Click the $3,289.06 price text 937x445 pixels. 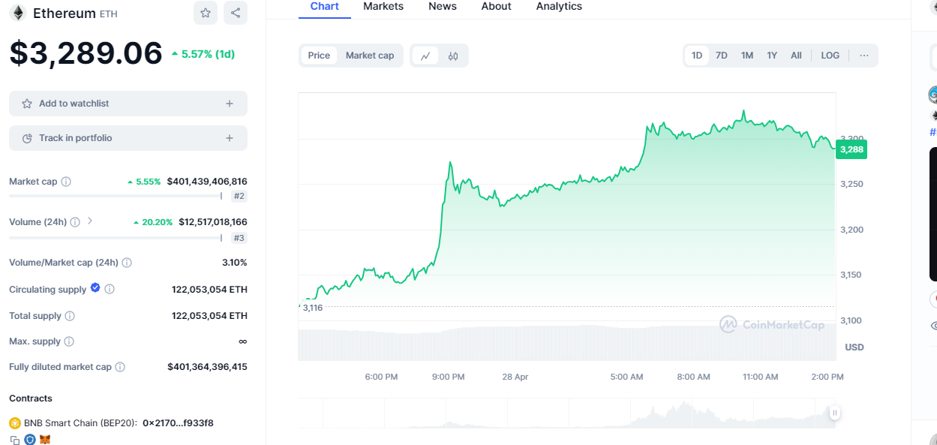pyautogui.click(x=86, y=53)
